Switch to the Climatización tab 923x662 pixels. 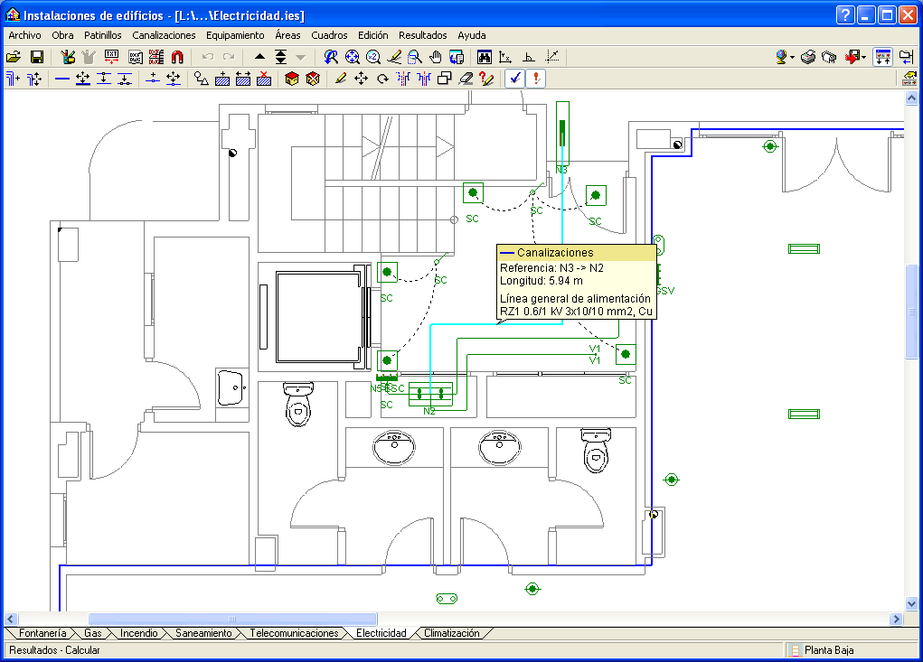[451, 633]
